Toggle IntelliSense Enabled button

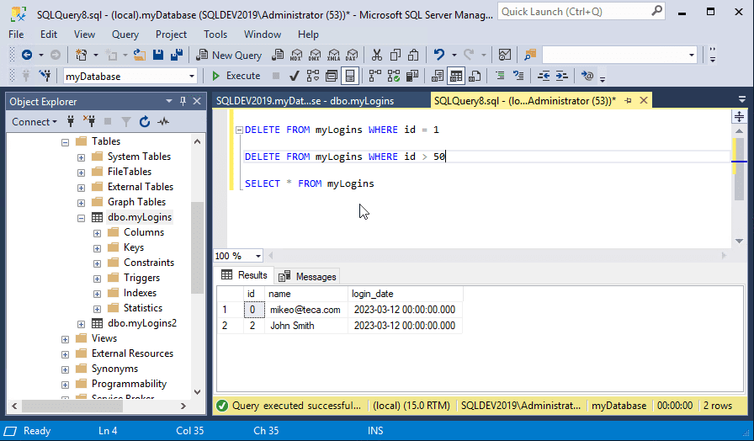tap(350, 76)
